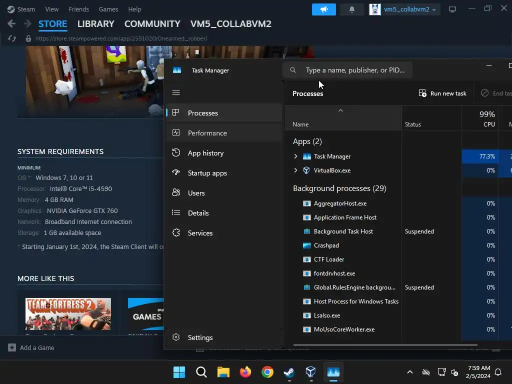Click Task Manager app icon in title bar
Viewport: 512px width, 384px height.
pyautogui.click(x=177, y=70)
